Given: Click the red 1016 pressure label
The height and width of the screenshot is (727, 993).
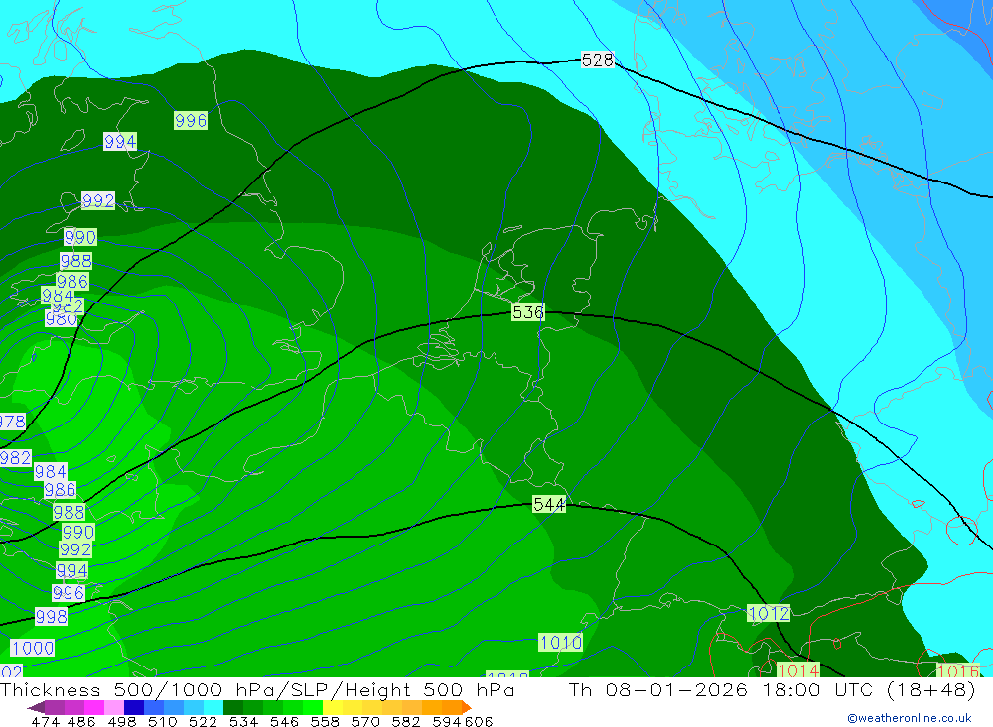Looking at the screenshot, I should [958, 671].
